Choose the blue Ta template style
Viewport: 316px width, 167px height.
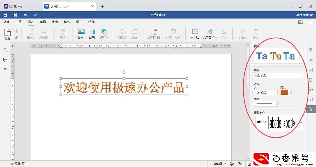[x=262, y=56]
